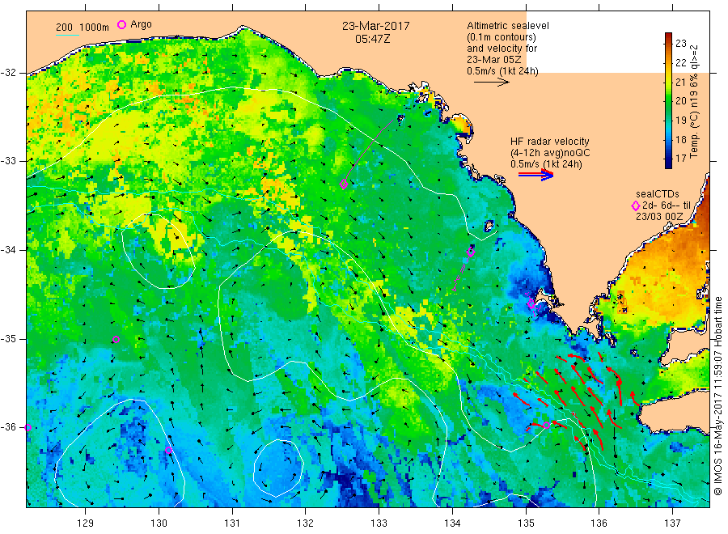
Task: Click the 'sealCTDs' legend heading
Action: (x=658, y=194)
